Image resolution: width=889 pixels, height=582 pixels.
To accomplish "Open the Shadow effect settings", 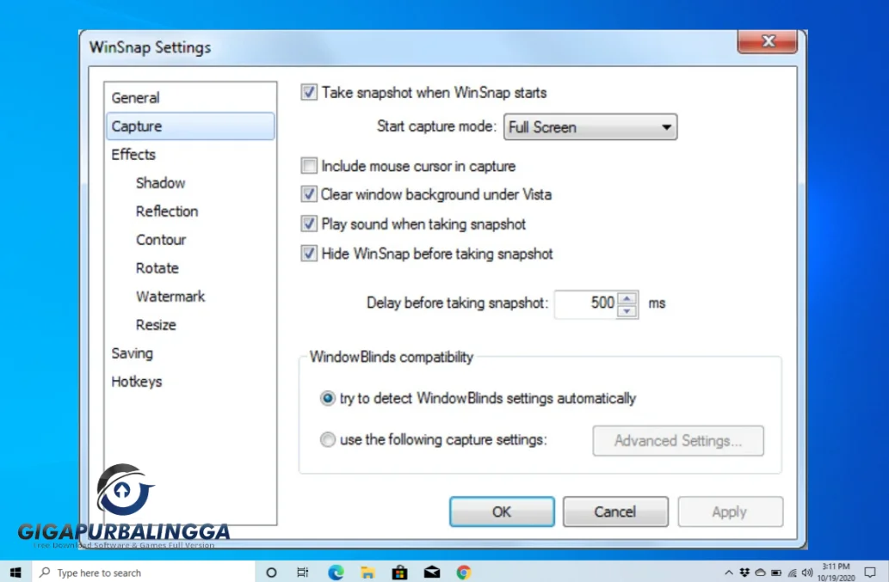I will (x=160, y=183).
